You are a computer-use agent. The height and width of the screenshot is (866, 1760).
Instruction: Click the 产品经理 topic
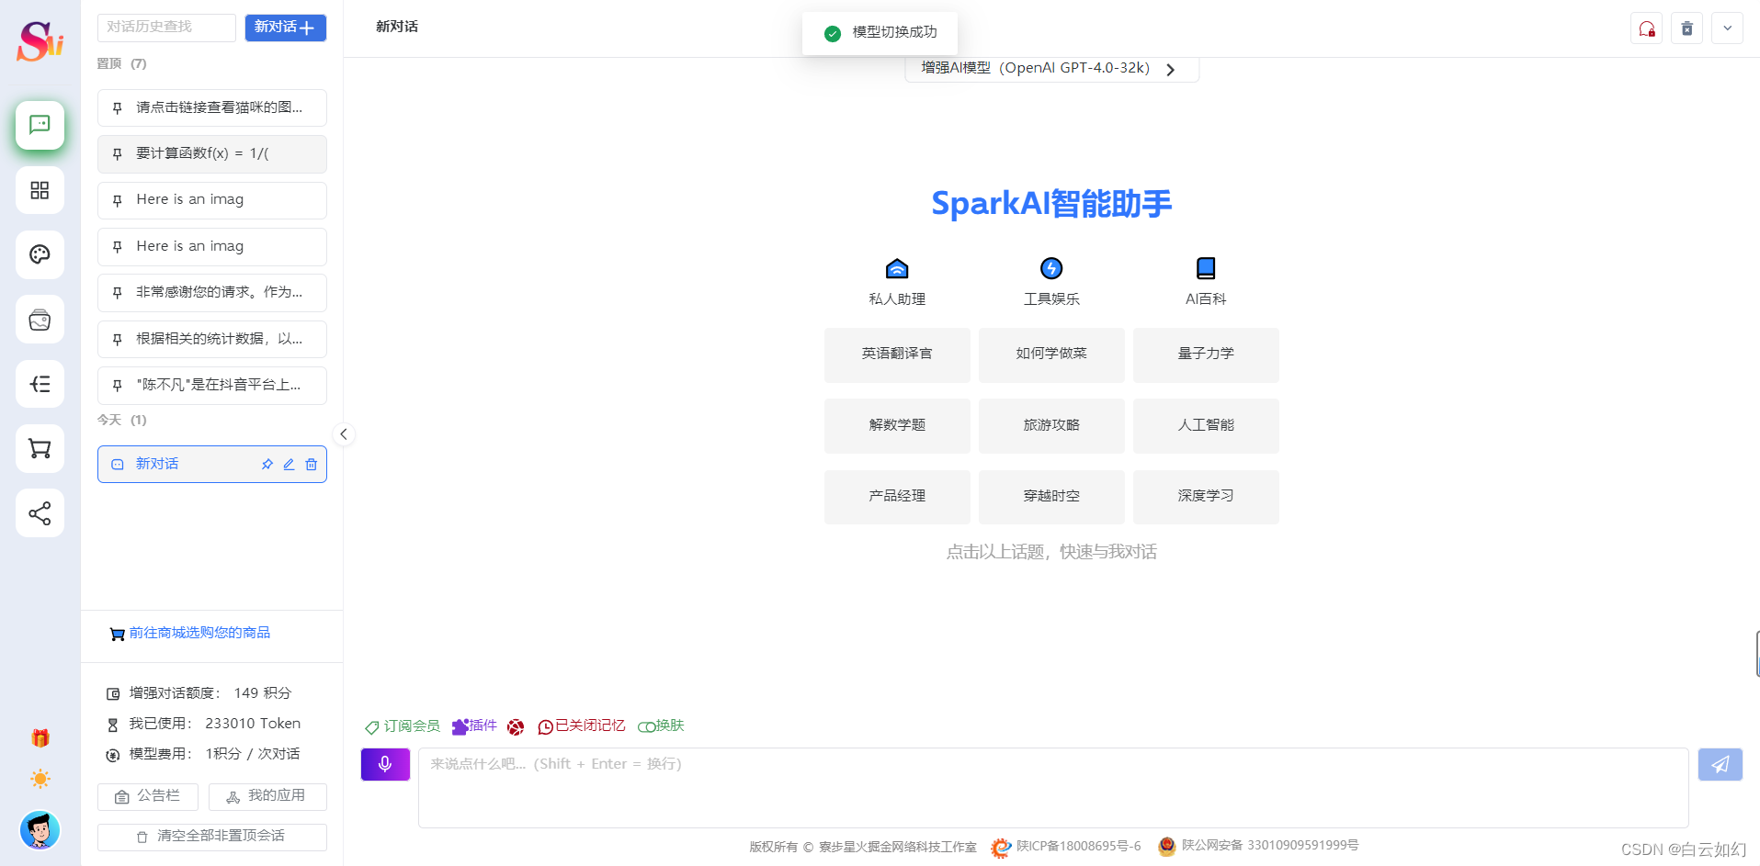pos(897,497)
